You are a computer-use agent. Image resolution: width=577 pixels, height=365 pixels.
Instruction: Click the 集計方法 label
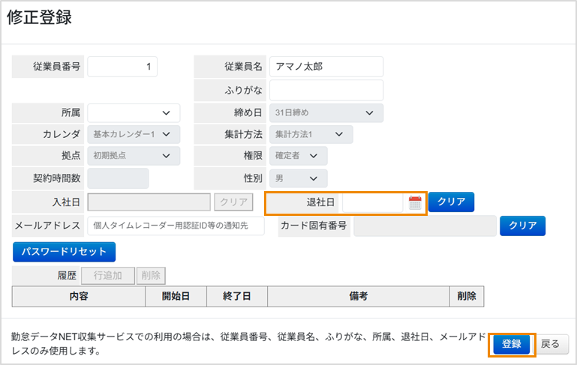click(243, 134)
